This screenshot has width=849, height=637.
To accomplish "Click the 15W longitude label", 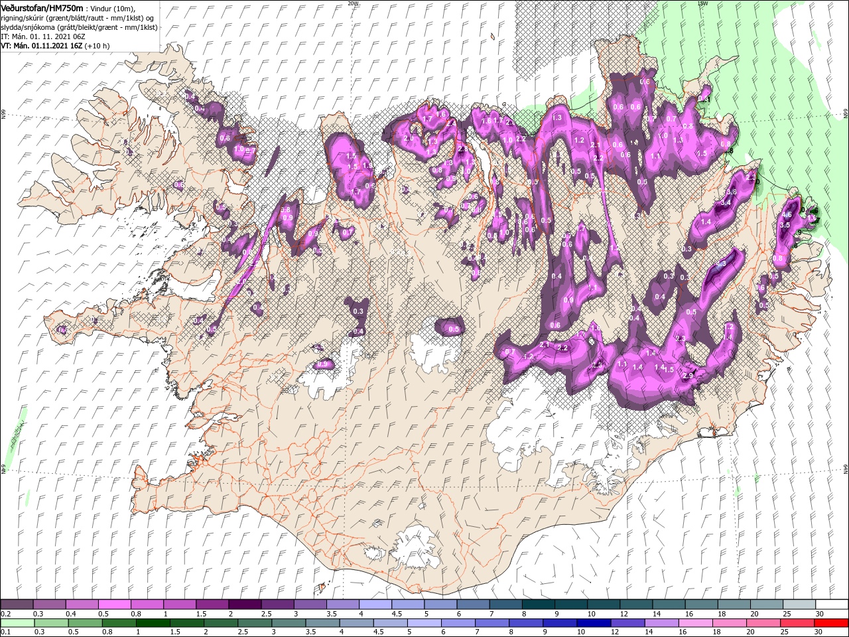I will click(703, 3).
